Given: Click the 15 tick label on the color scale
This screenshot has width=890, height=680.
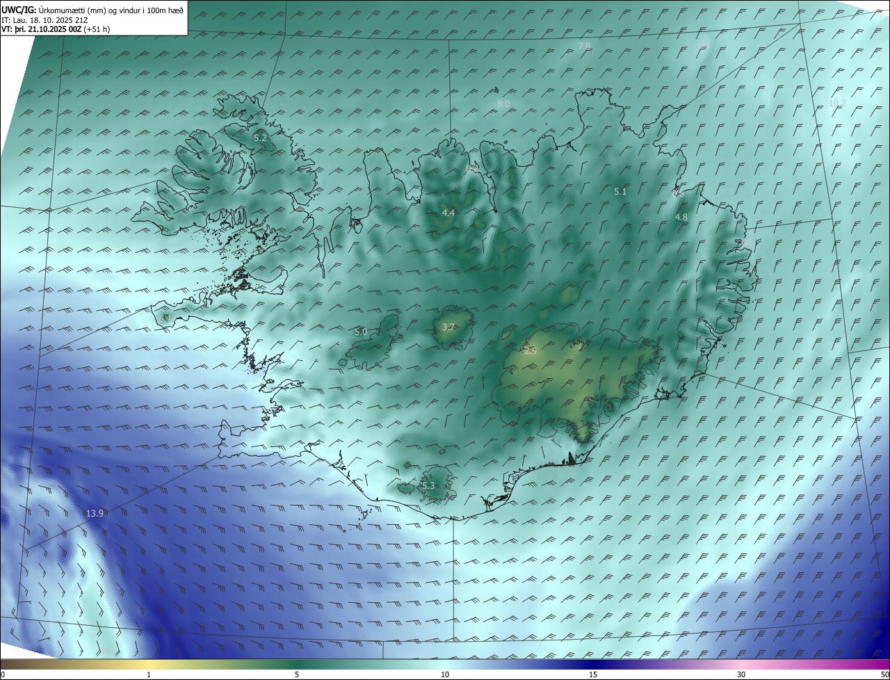Looking at the screenshot, I should pos(593,674).
